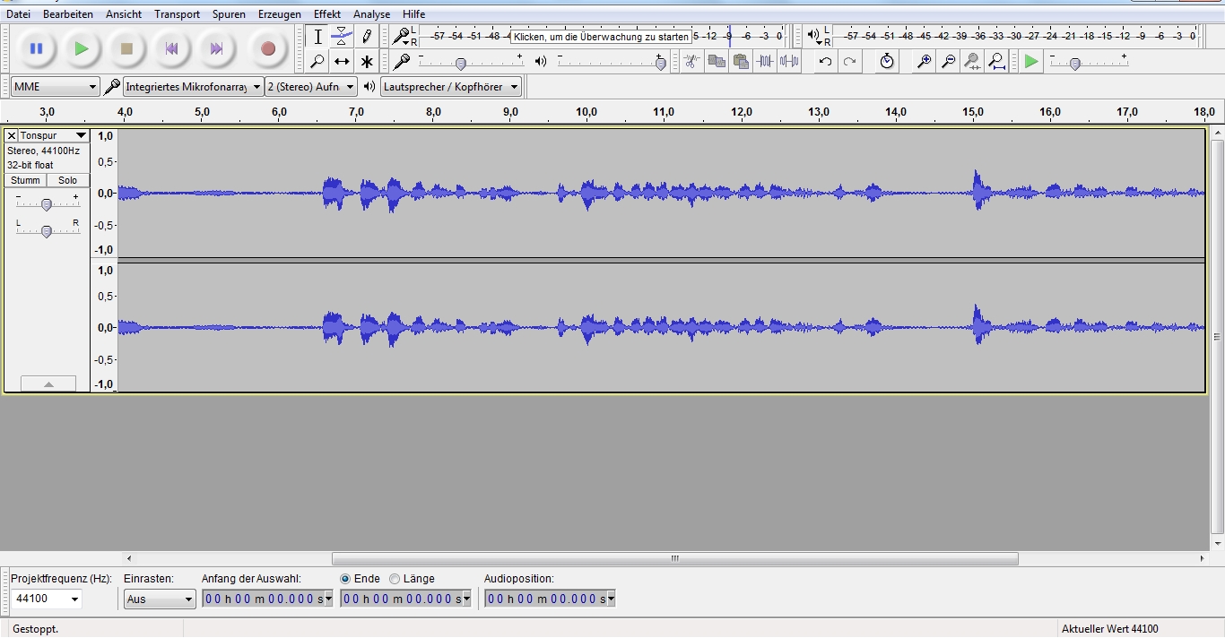The image size is (1225, 638).
Task: Open the Einrasten snap dropdown
Action: click(x=160, y=599)
